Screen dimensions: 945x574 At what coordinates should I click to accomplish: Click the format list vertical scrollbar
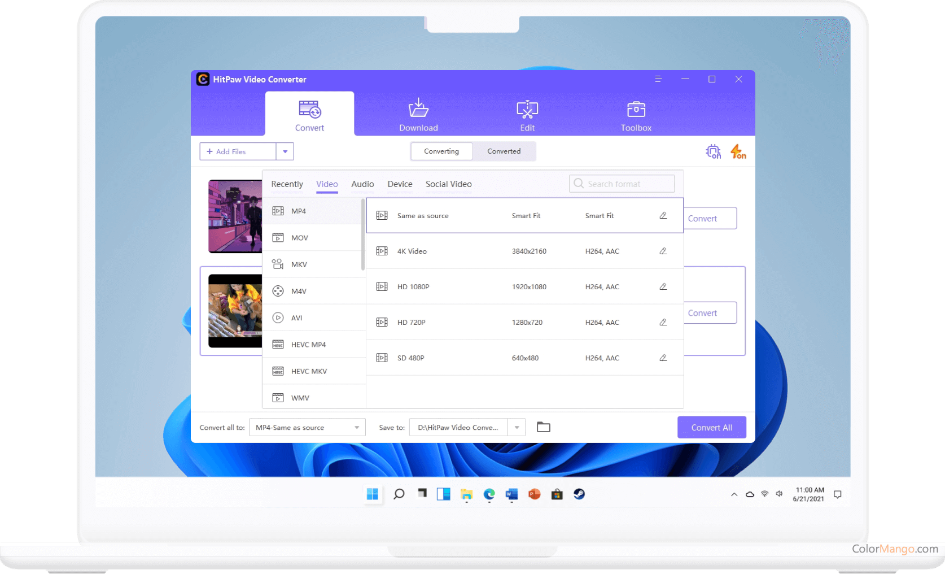363,234
